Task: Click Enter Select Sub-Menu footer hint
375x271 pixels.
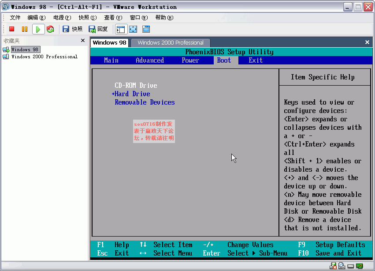Action: [x=245, y=253]
